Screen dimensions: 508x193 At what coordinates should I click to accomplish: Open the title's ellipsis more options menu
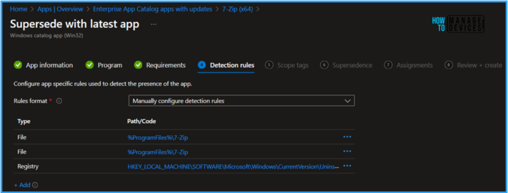[154, 24]
